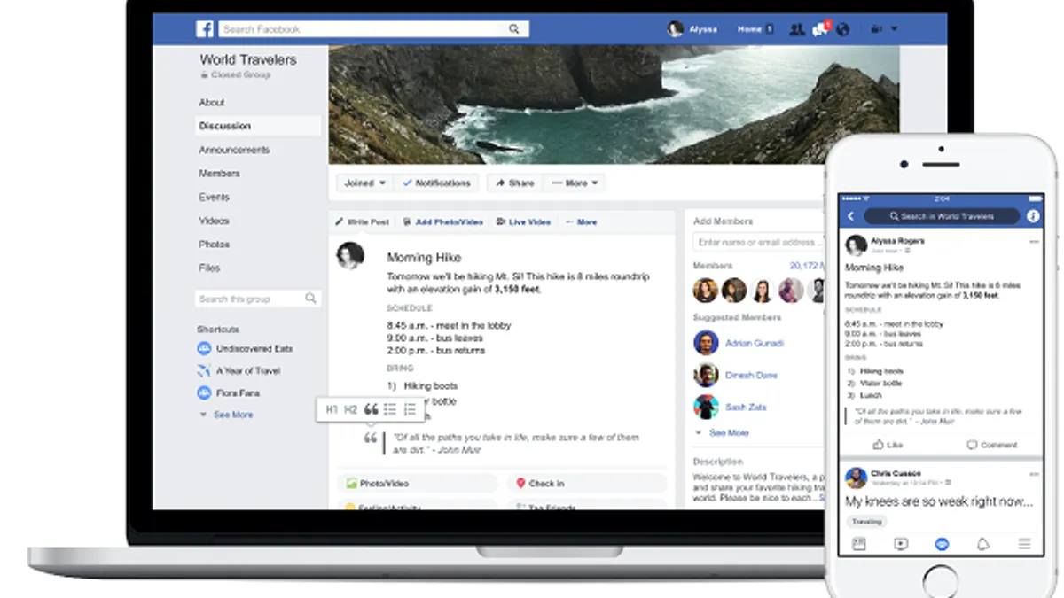This screenshot has height=598, width=1064.
Task: Tap the news feed icon in phone bottom bar
Action: [858, 544]
